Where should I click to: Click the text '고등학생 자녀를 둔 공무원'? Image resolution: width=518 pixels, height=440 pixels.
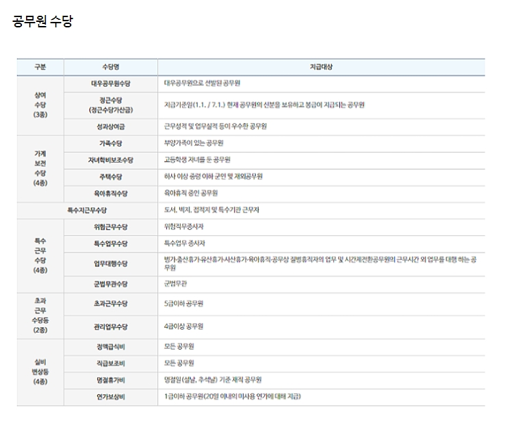coord(197,160)
